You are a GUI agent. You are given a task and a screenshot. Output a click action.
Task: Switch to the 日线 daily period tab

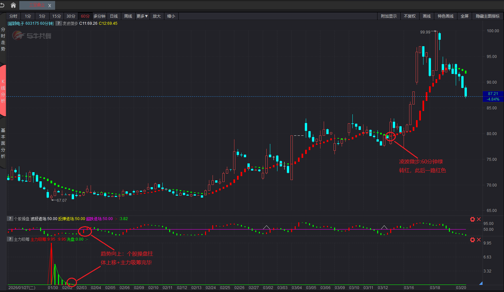[114, 16]
